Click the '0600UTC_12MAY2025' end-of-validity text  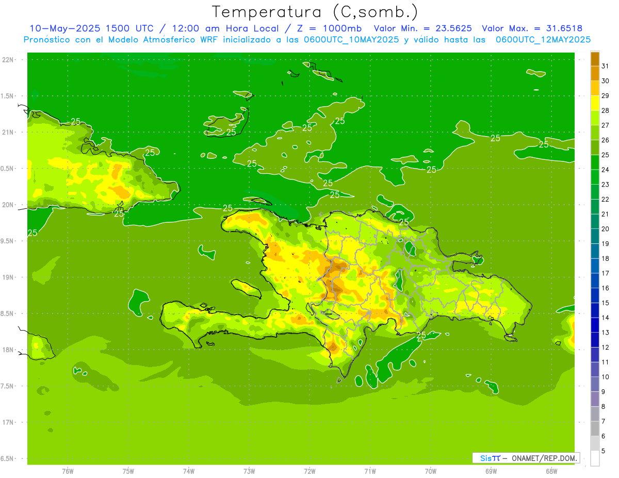tap(543, 39)
